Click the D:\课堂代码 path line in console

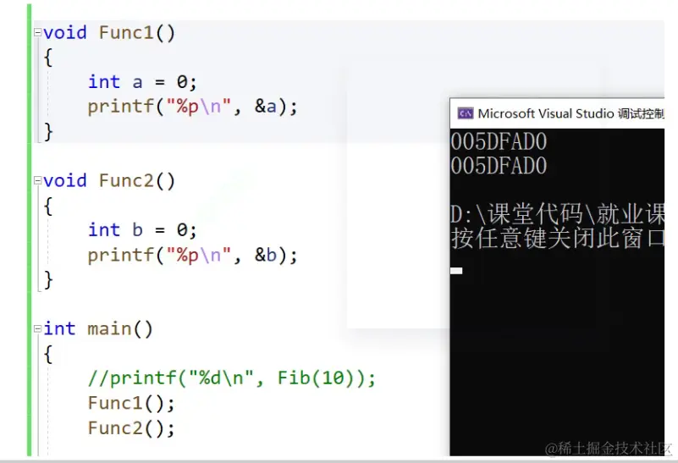557,214
